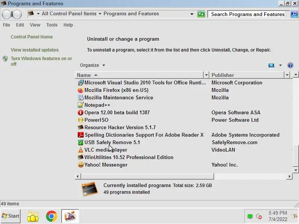Open the File menu
The height and width of the screenshot is (224, 299).
(x=6, y=25)
